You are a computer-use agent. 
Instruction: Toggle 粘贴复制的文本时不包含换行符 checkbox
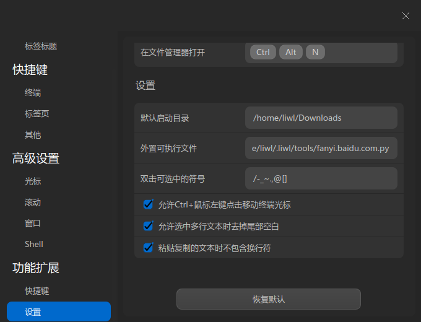pos(148,248)
